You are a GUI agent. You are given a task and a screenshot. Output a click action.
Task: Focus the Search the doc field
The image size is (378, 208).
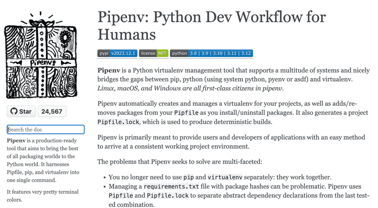pyautogui.click(x=46, y=130)
